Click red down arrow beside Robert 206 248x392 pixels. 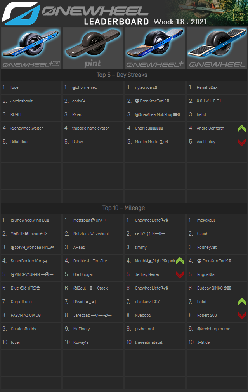pos(241,315)
